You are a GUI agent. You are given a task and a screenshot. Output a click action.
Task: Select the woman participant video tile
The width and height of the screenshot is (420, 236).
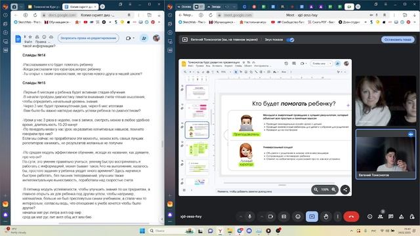pos(386,100)
